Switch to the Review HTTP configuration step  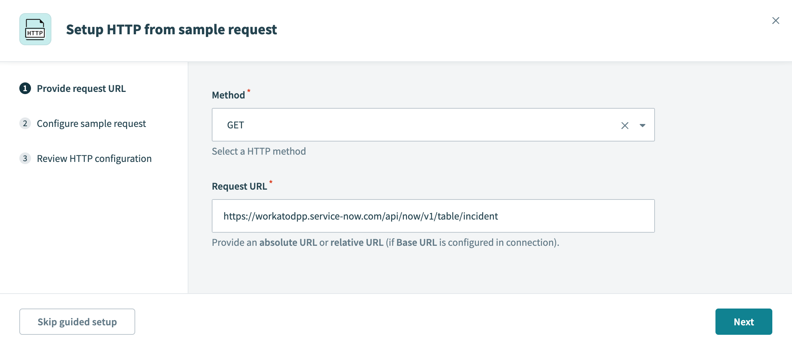pyautogui.click(x=94, y=158)
